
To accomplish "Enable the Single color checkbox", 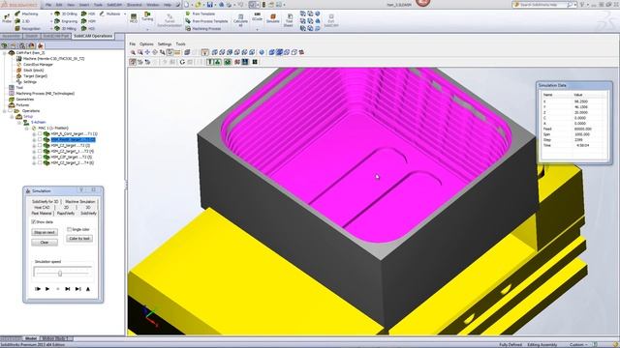I will [69, 229].
